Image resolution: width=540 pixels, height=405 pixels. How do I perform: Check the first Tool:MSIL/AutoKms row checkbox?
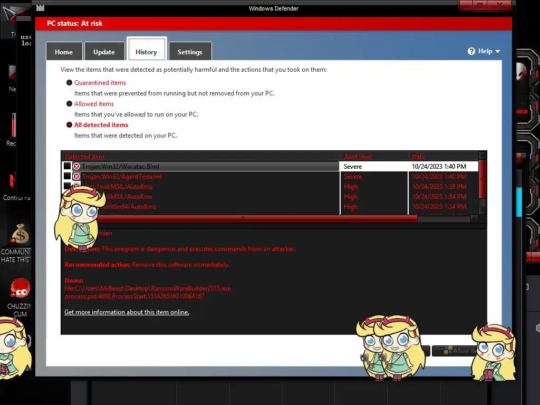[x=67, y=186]
